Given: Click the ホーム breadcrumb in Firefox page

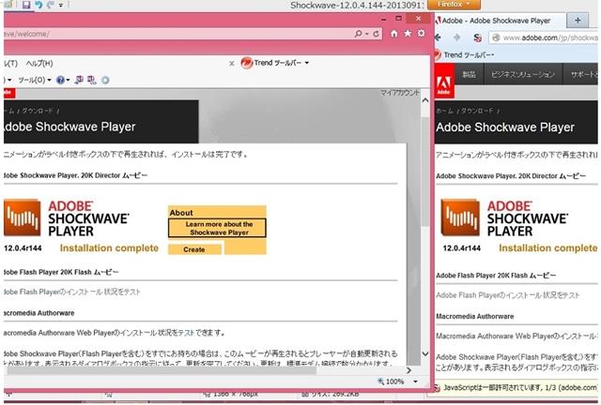Looking at the screenshot, I should pyautogui.click(x=444, y=111).
